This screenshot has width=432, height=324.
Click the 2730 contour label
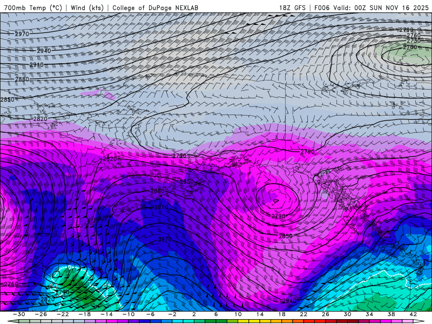coord(414,41)
